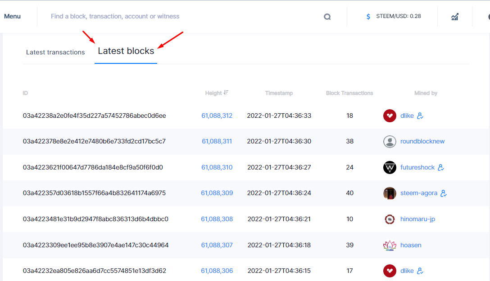Open the hinomaru-jp witness link
The height and width of the screenshot is (281, 490).
click(417, 219)
